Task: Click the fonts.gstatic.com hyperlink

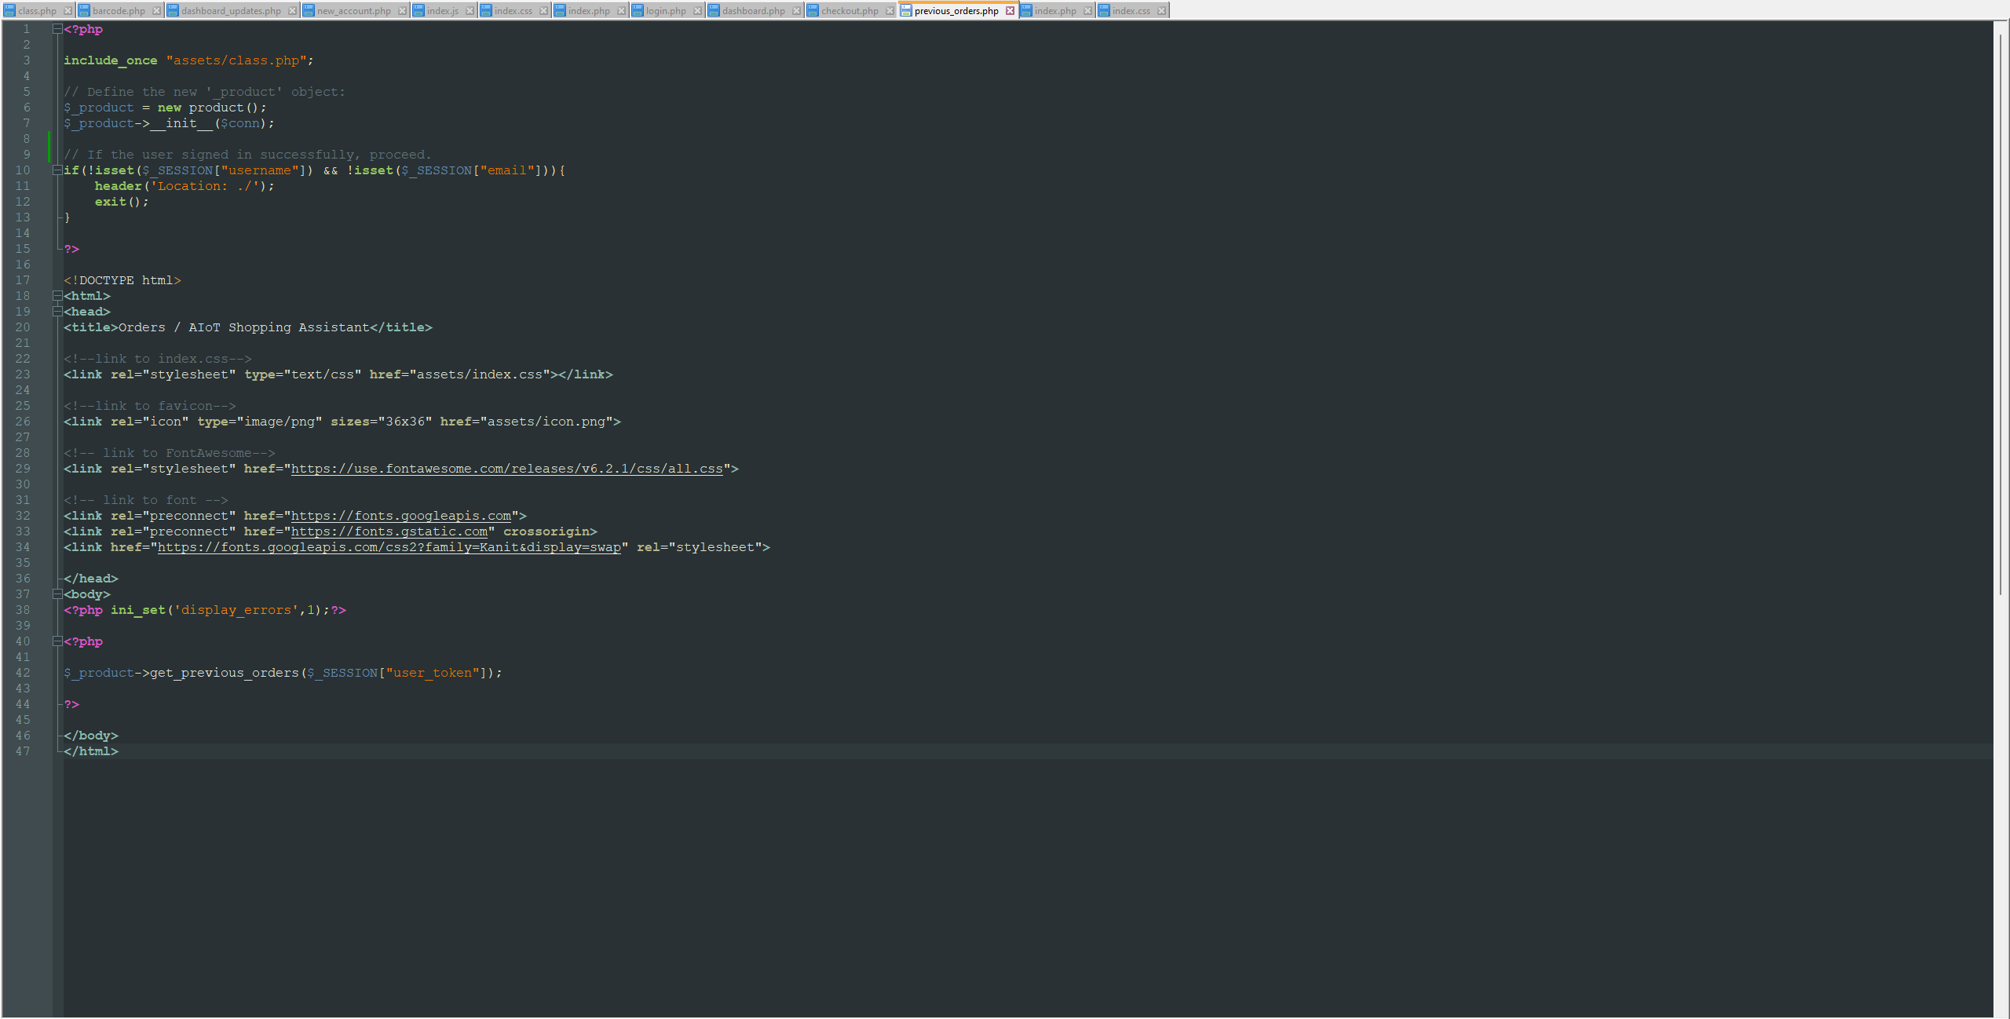Action: point(390,531)
